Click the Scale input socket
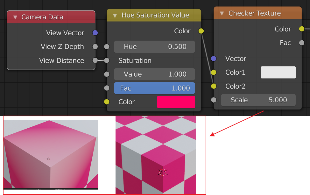310x195 pixels. [214, 100]
